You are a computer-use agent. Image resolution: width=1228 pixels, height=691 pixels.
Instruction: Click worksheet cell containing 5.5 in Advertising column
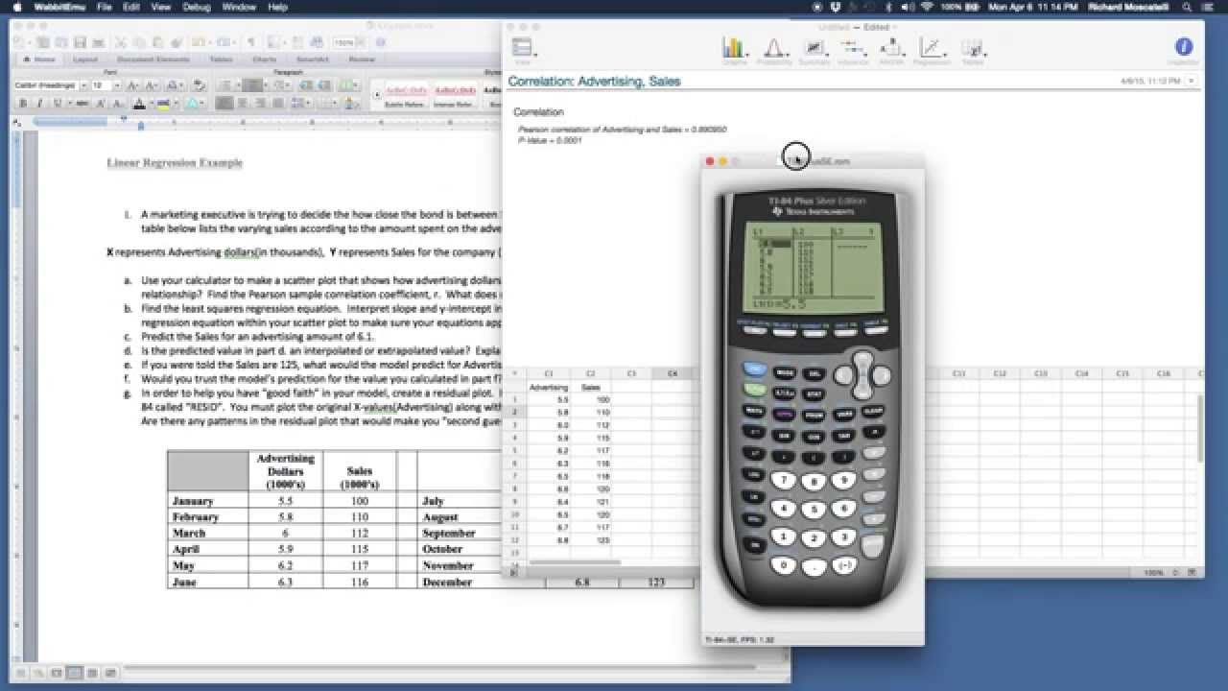549,399
